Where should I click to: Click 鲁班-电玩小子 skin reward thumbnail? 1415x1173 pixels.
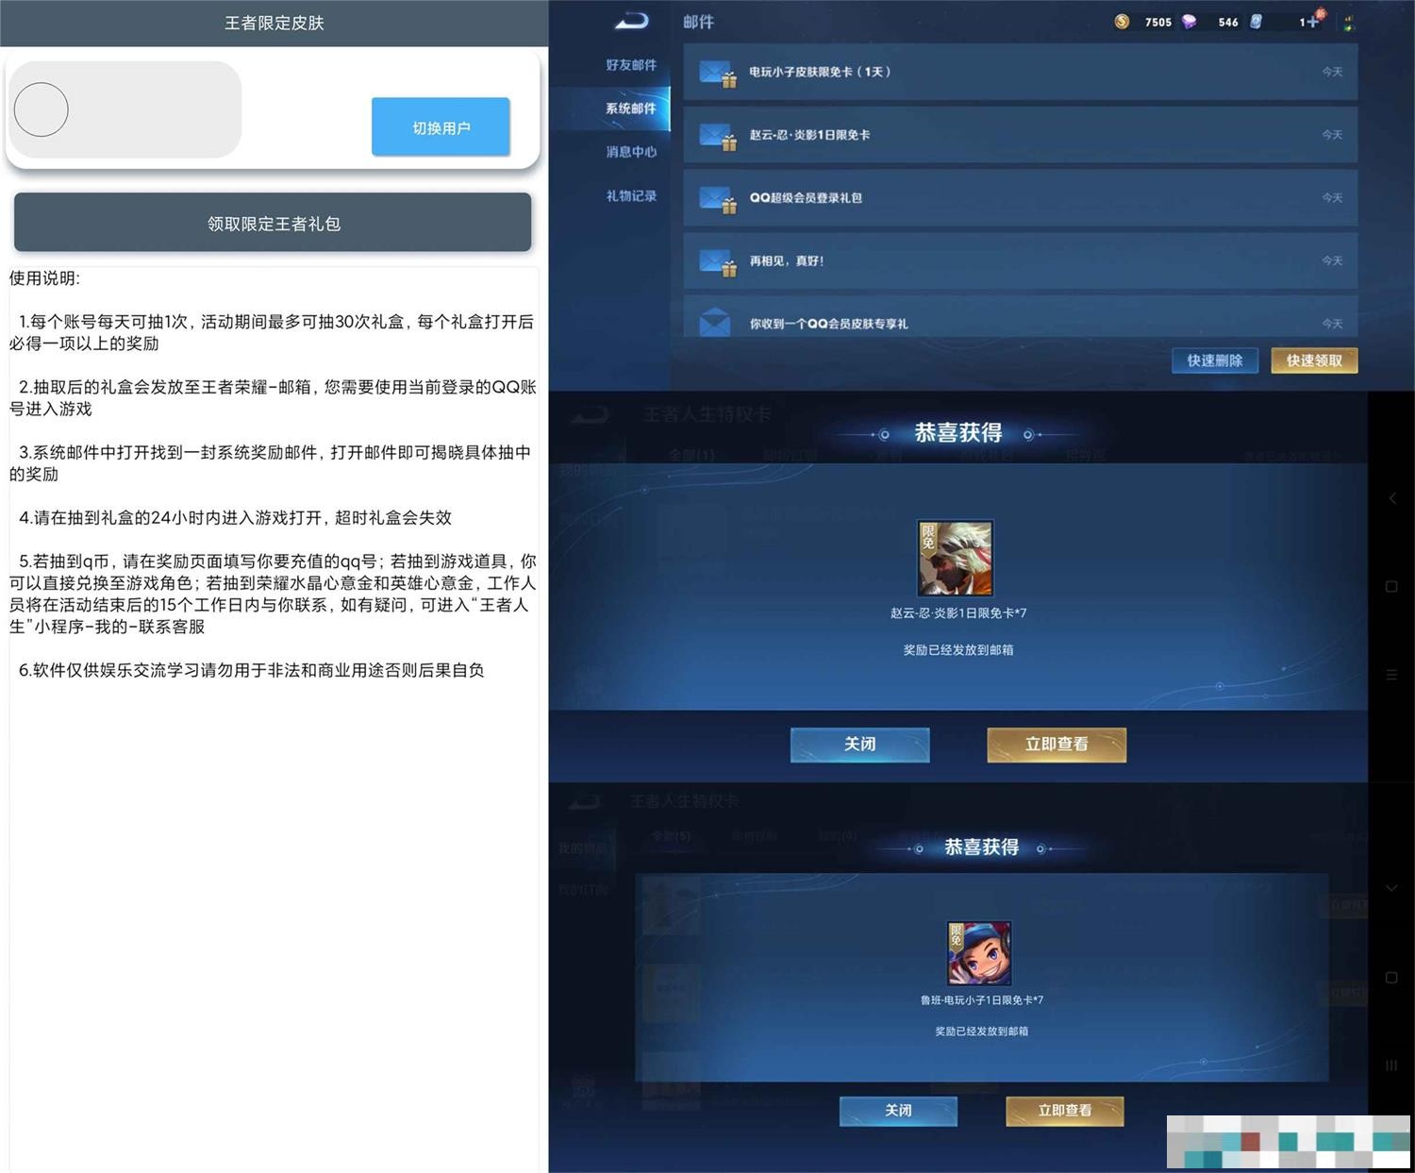(979, 953)
